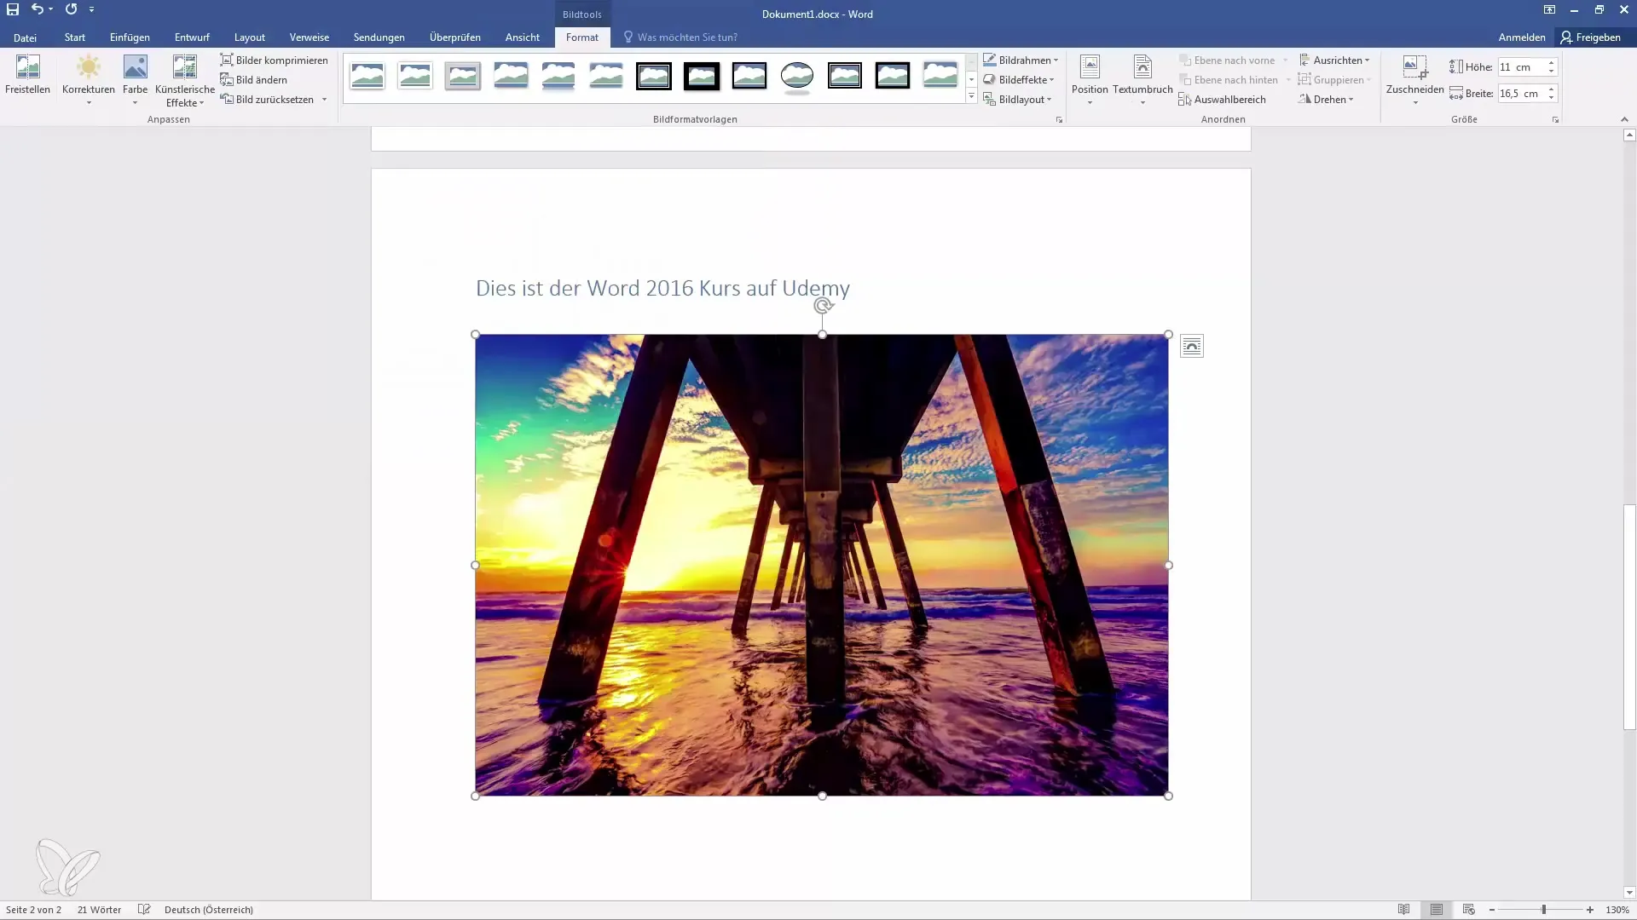The image size is (1637, 920).
Task: Collapse the ribbon with the chevron
Action: pyautogui.click(x=1623, y=120)
